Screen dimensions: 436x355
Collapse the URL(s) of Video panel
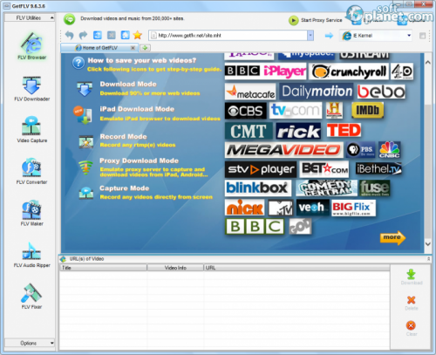pos(428,258)
